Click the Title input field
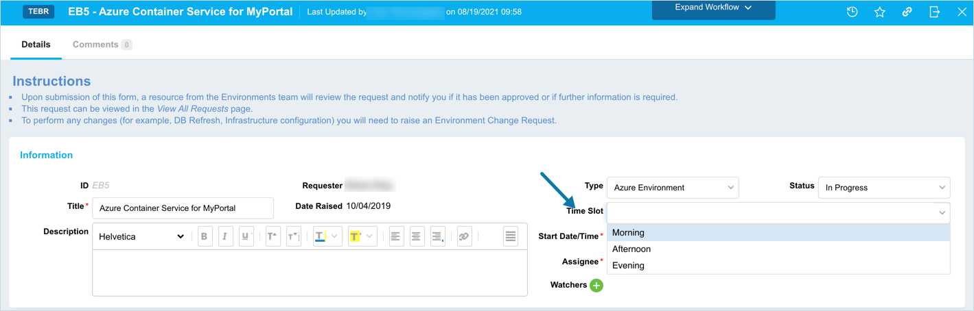974x311 pixels. tap(183, 208)
